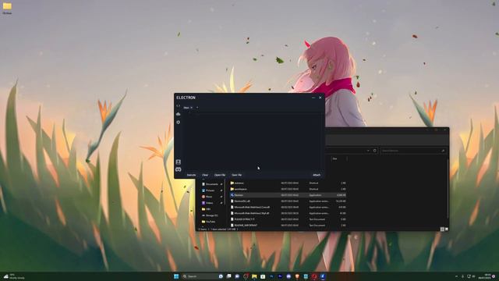499x281 pixels.
Task: Click the Size column header in Explorer
Action: point(334,158)
